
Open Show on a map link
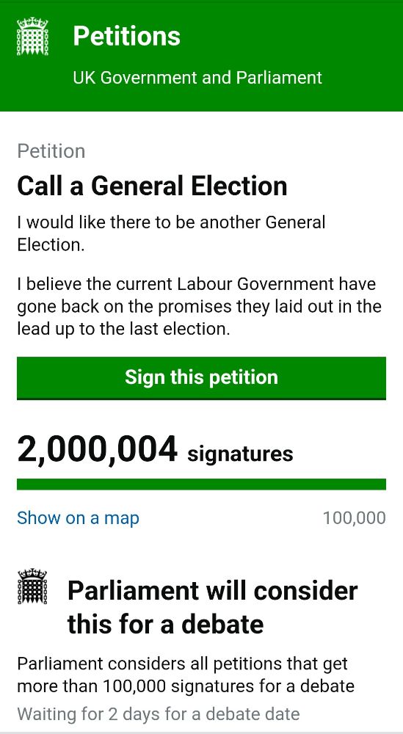click(78, 518)
